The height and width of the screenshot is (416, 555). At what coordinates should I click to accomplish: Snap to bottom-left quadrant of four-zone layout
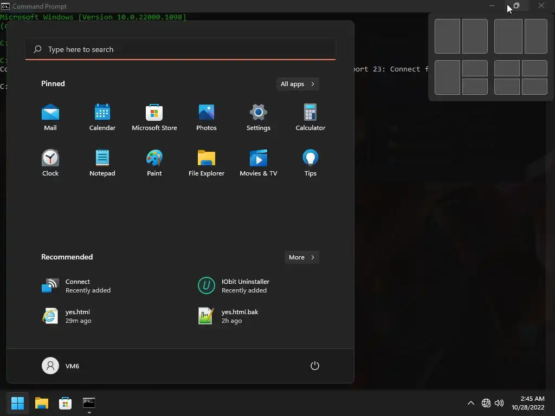(x=507, y=87)
